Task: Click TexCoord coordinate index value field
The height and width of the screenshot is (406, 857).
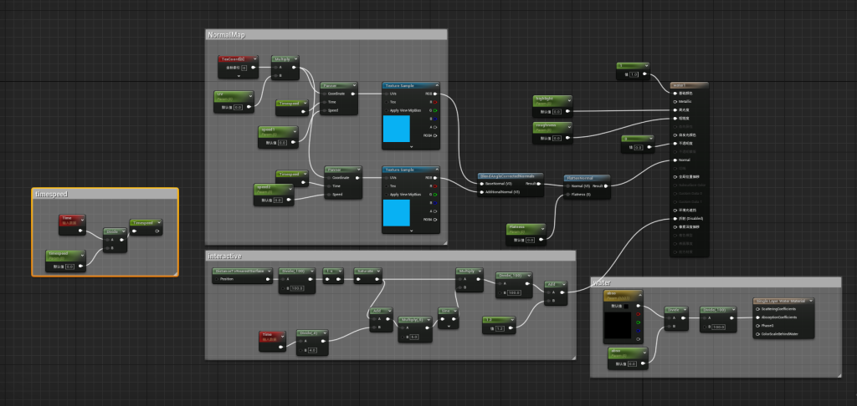Action: [x=244, y=69]
